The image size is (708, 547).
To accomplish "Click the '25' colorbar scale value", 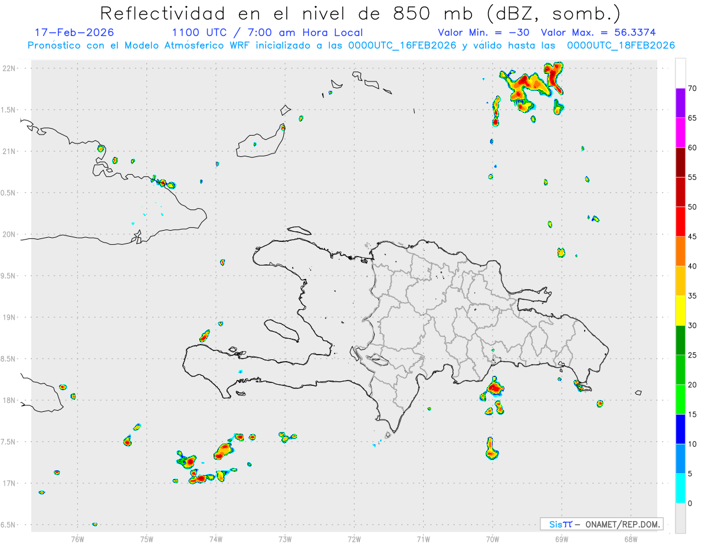I will pos(693,355).
